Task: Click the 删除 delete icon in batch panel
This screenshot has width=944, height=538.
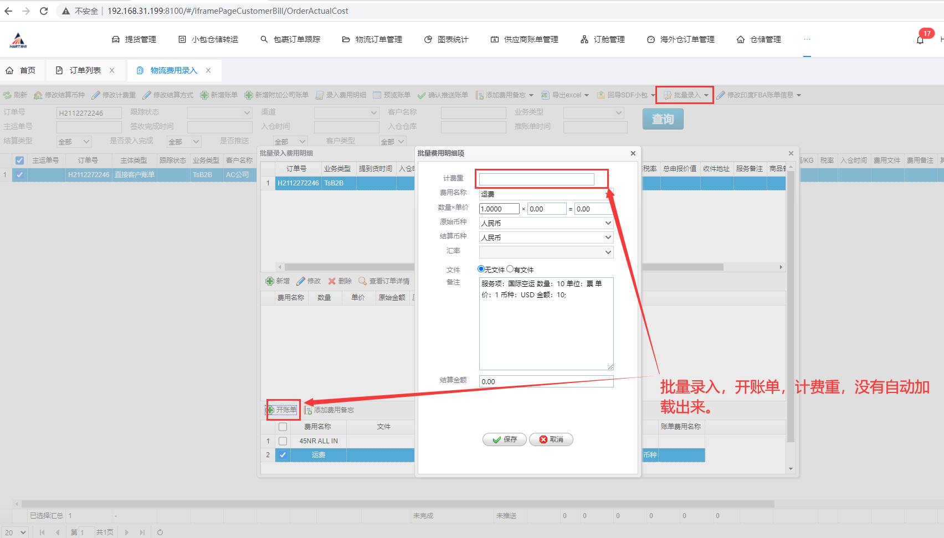Action: (x=332, y=281)
